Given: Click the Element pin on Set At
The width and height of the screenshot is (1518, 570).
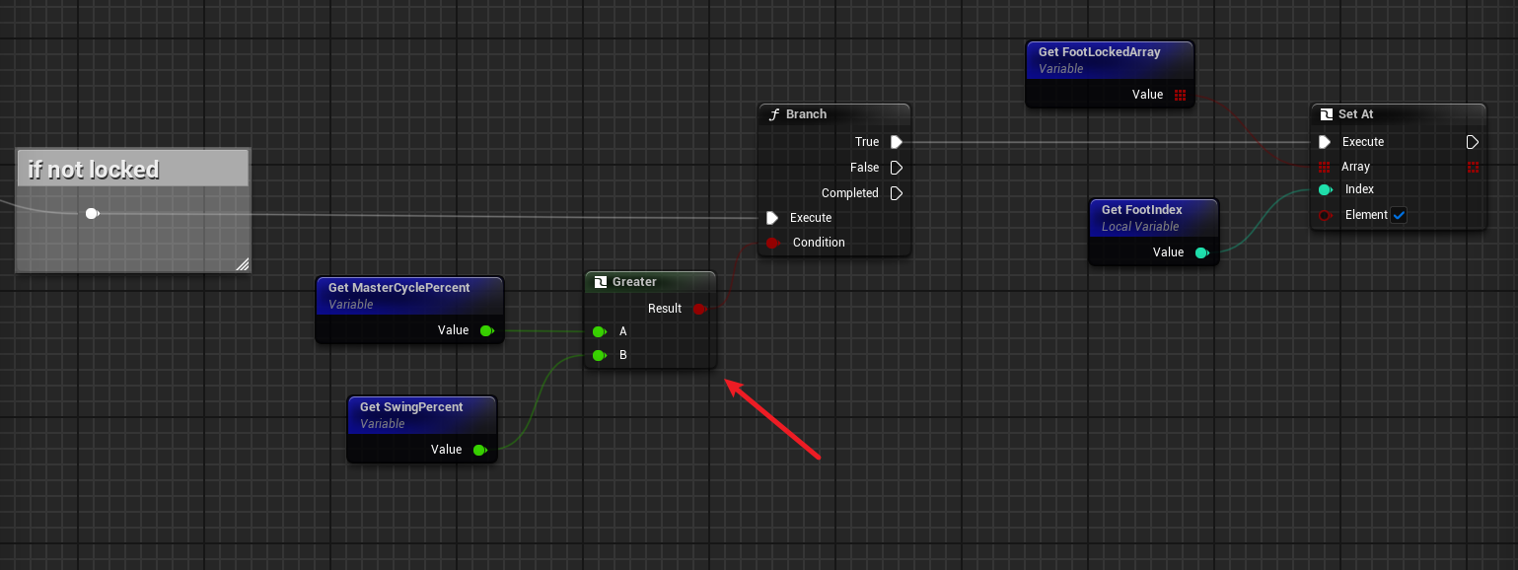Looking at the screenshot, I should coord(1325,215).
